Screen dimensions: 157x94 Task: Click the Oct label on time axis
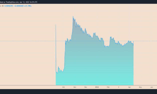(x=64, y=87)
